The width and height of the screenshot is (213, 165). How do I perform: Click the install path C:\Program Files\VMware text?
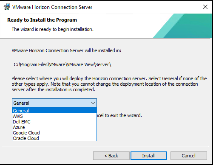(x=62, y=64)
